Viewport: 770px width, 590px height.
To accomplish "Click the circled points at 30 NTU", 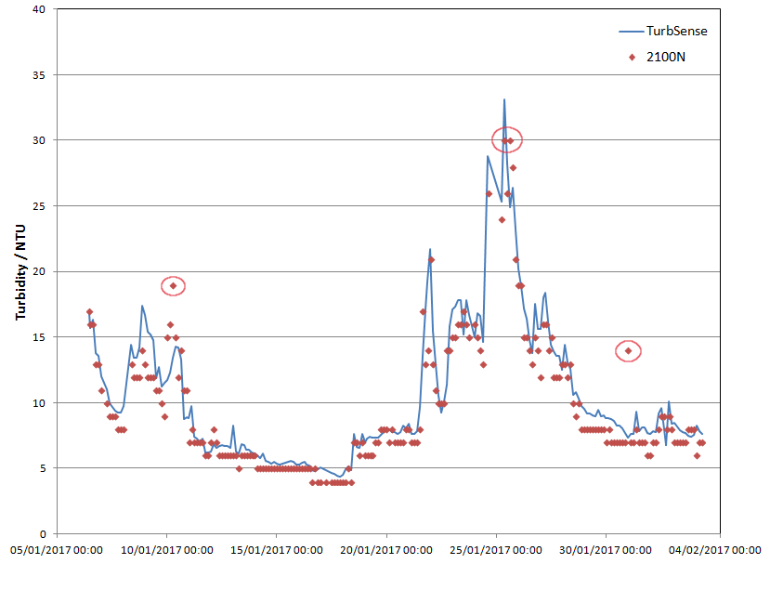I will click(507, 140).
